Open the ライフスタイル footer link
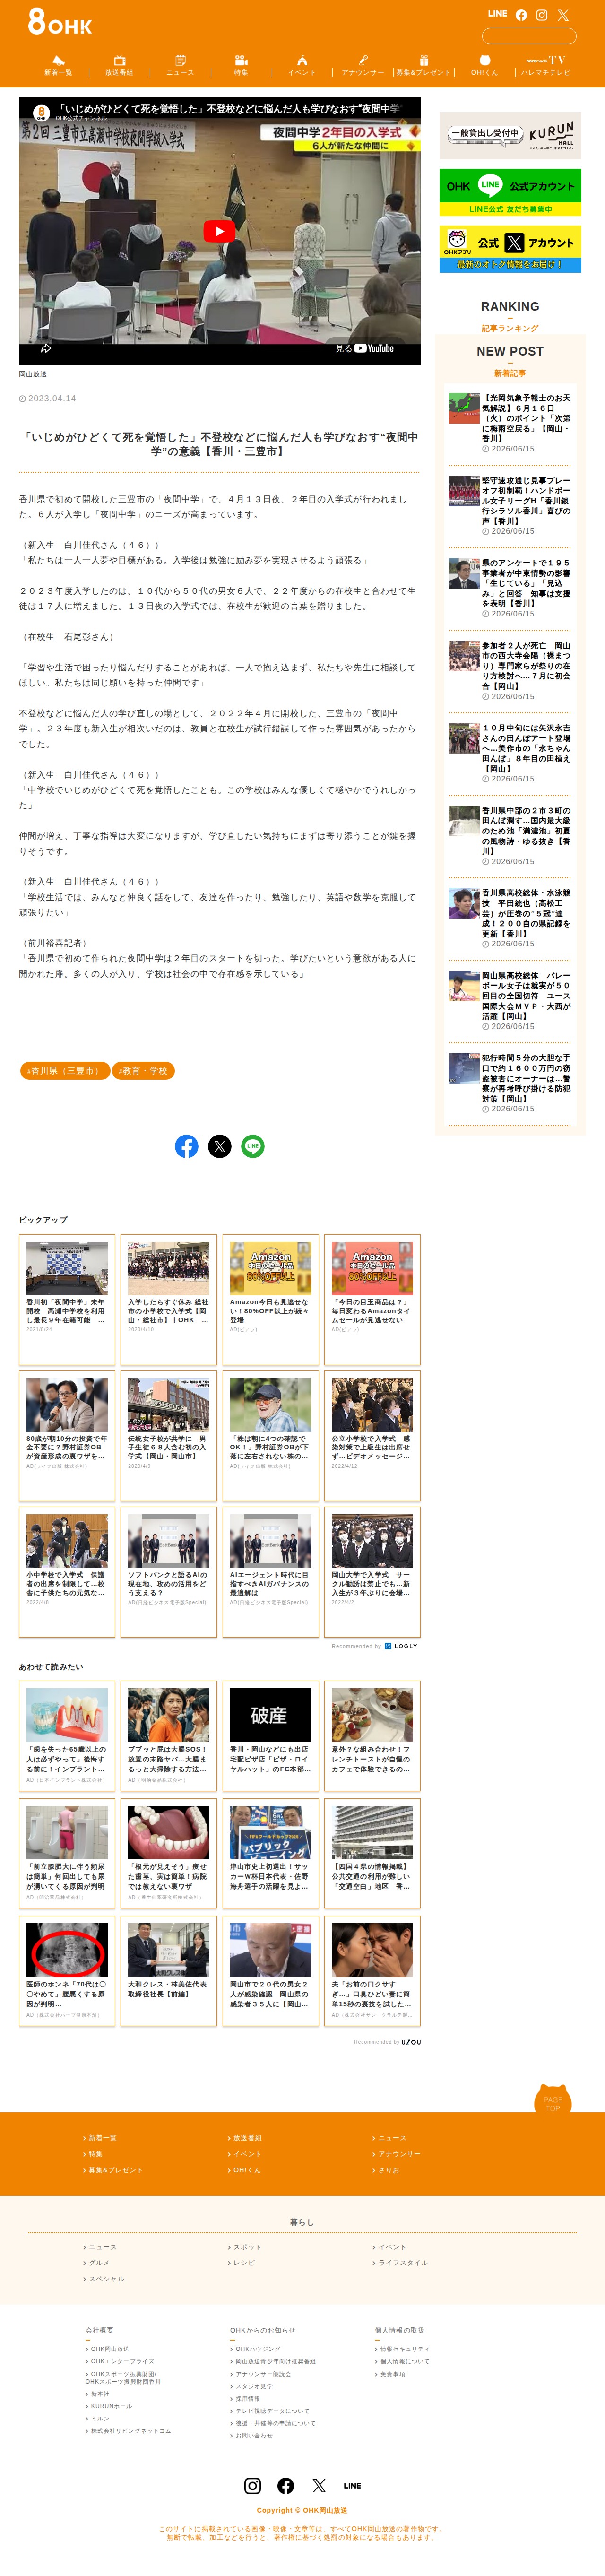This screenshot has height=2576, width=605. click(x=400, y=2262)
